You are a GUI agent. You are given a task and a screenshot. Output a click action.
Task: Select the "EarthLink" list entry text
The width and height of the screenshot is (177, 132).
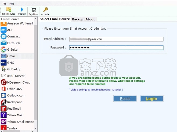(14, 43)
